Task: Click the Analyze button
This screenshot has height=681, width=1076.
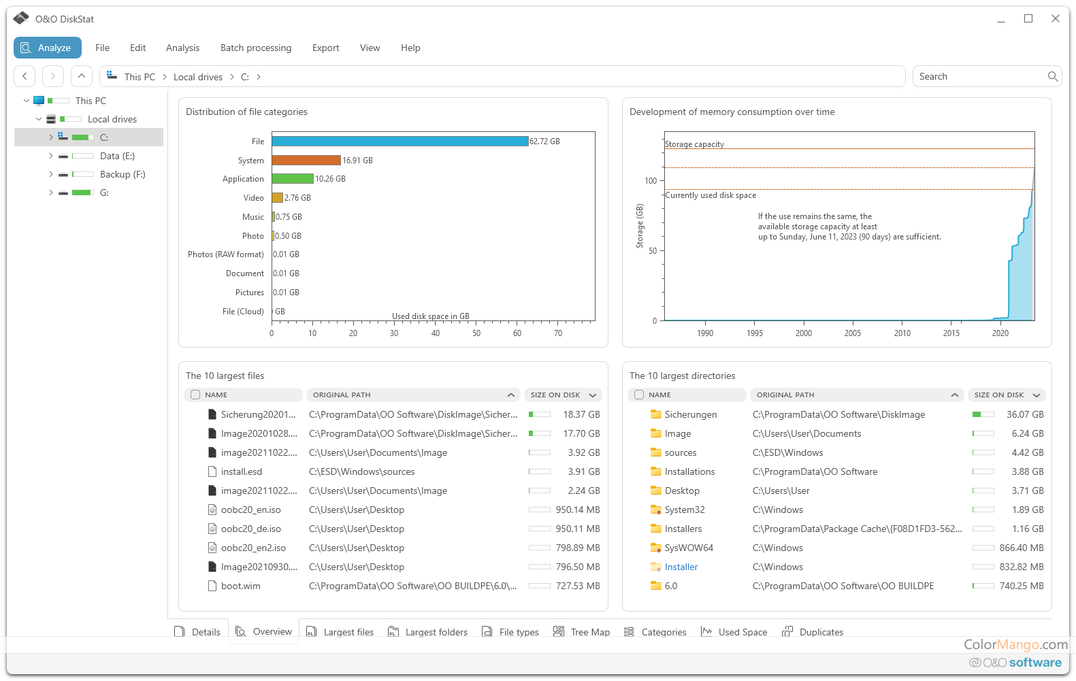Action: (48, 48)
